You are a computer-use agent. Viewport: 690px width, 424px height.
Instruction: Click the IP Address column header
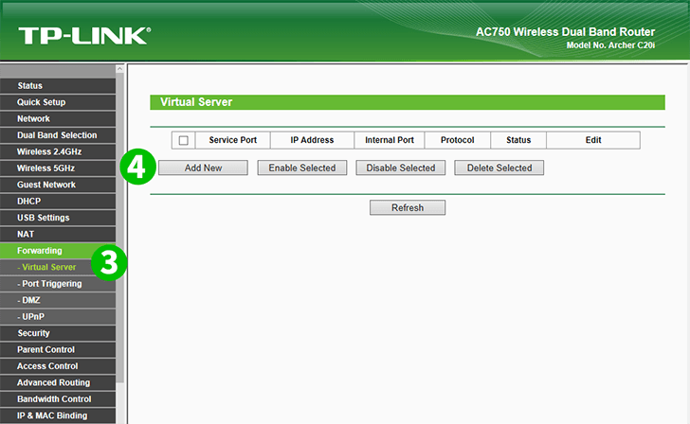click(312, 140)
